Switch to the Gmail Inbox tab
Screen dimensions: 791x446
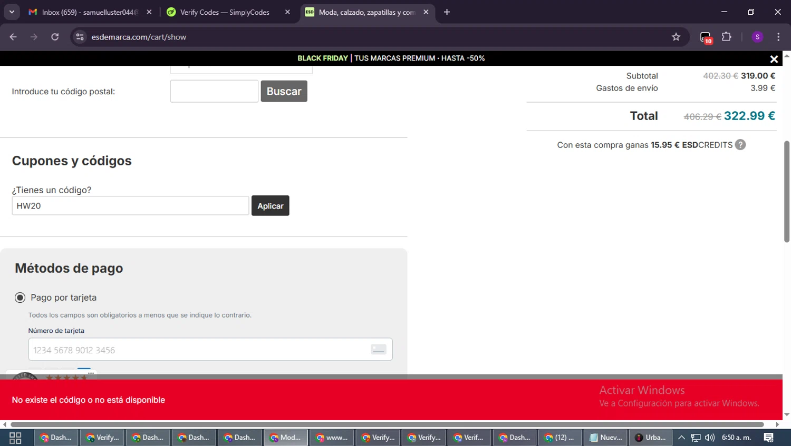pos(90,12)
